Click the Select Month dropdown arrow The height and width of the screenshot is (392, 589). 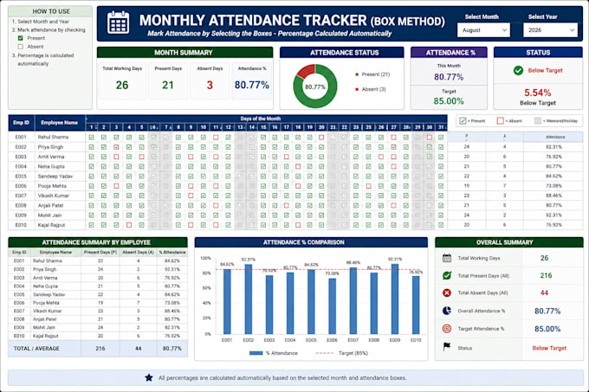[x=504, y=30]
